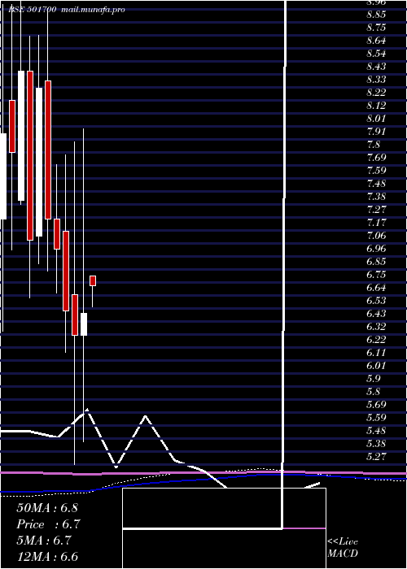Image resolution: width=407 pixels, height=569 pixels.
Task: Click the 5.8 price axis label
Action: (374, 392)
